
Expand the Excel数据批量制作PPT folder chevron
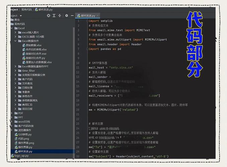[x=15, y=66]
